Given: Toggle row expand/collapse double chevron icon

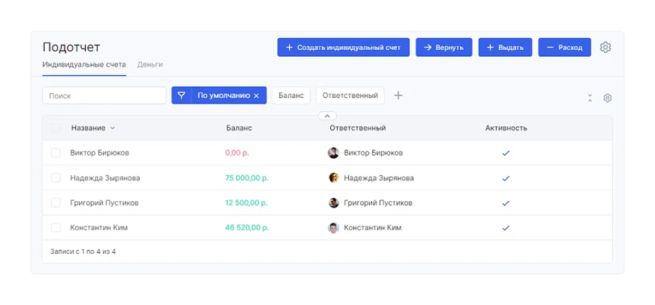Looking at the screenshot, I should tap(590, 98).
